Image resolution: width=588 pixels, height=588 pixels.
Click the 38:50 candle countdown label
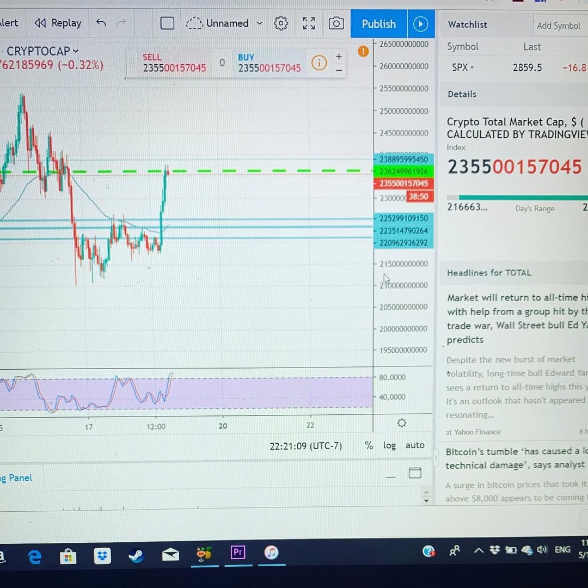click(420, 197)
